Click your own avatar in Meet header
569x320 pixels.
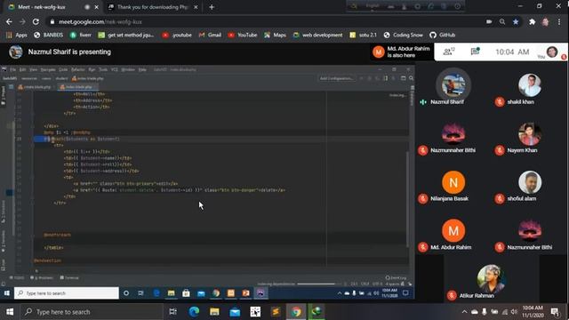pos(552,52)
